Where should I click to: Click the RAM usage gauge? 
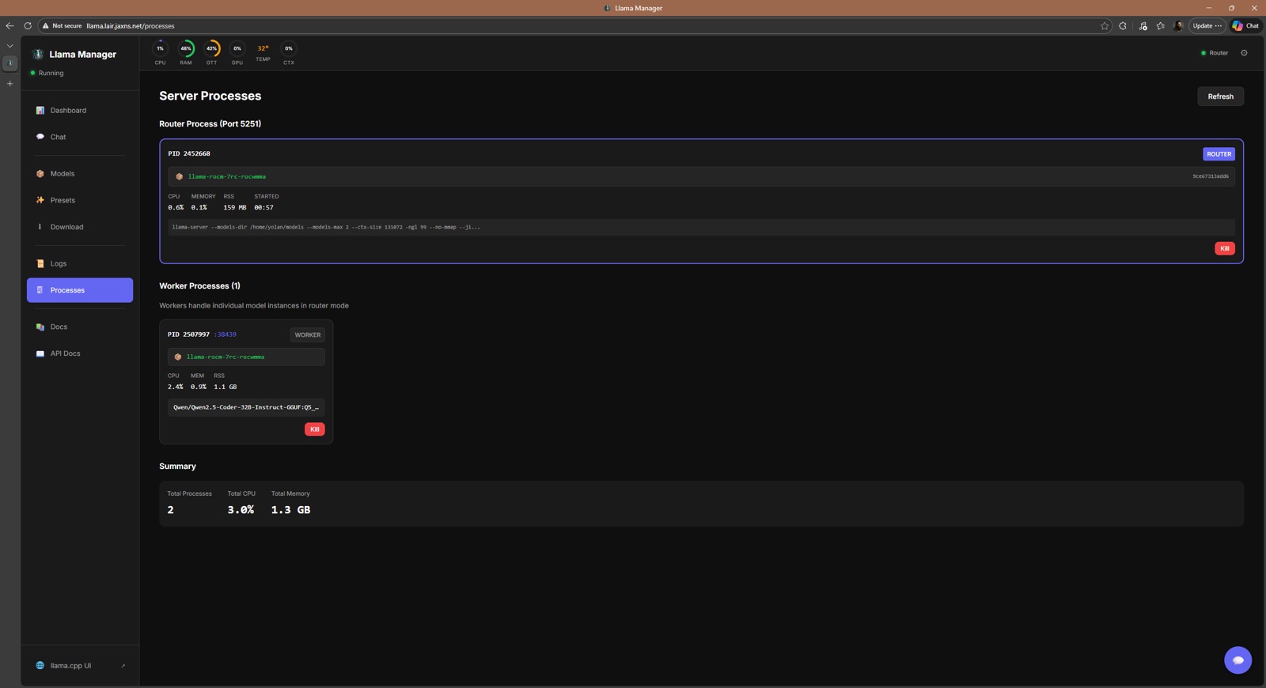186,52
